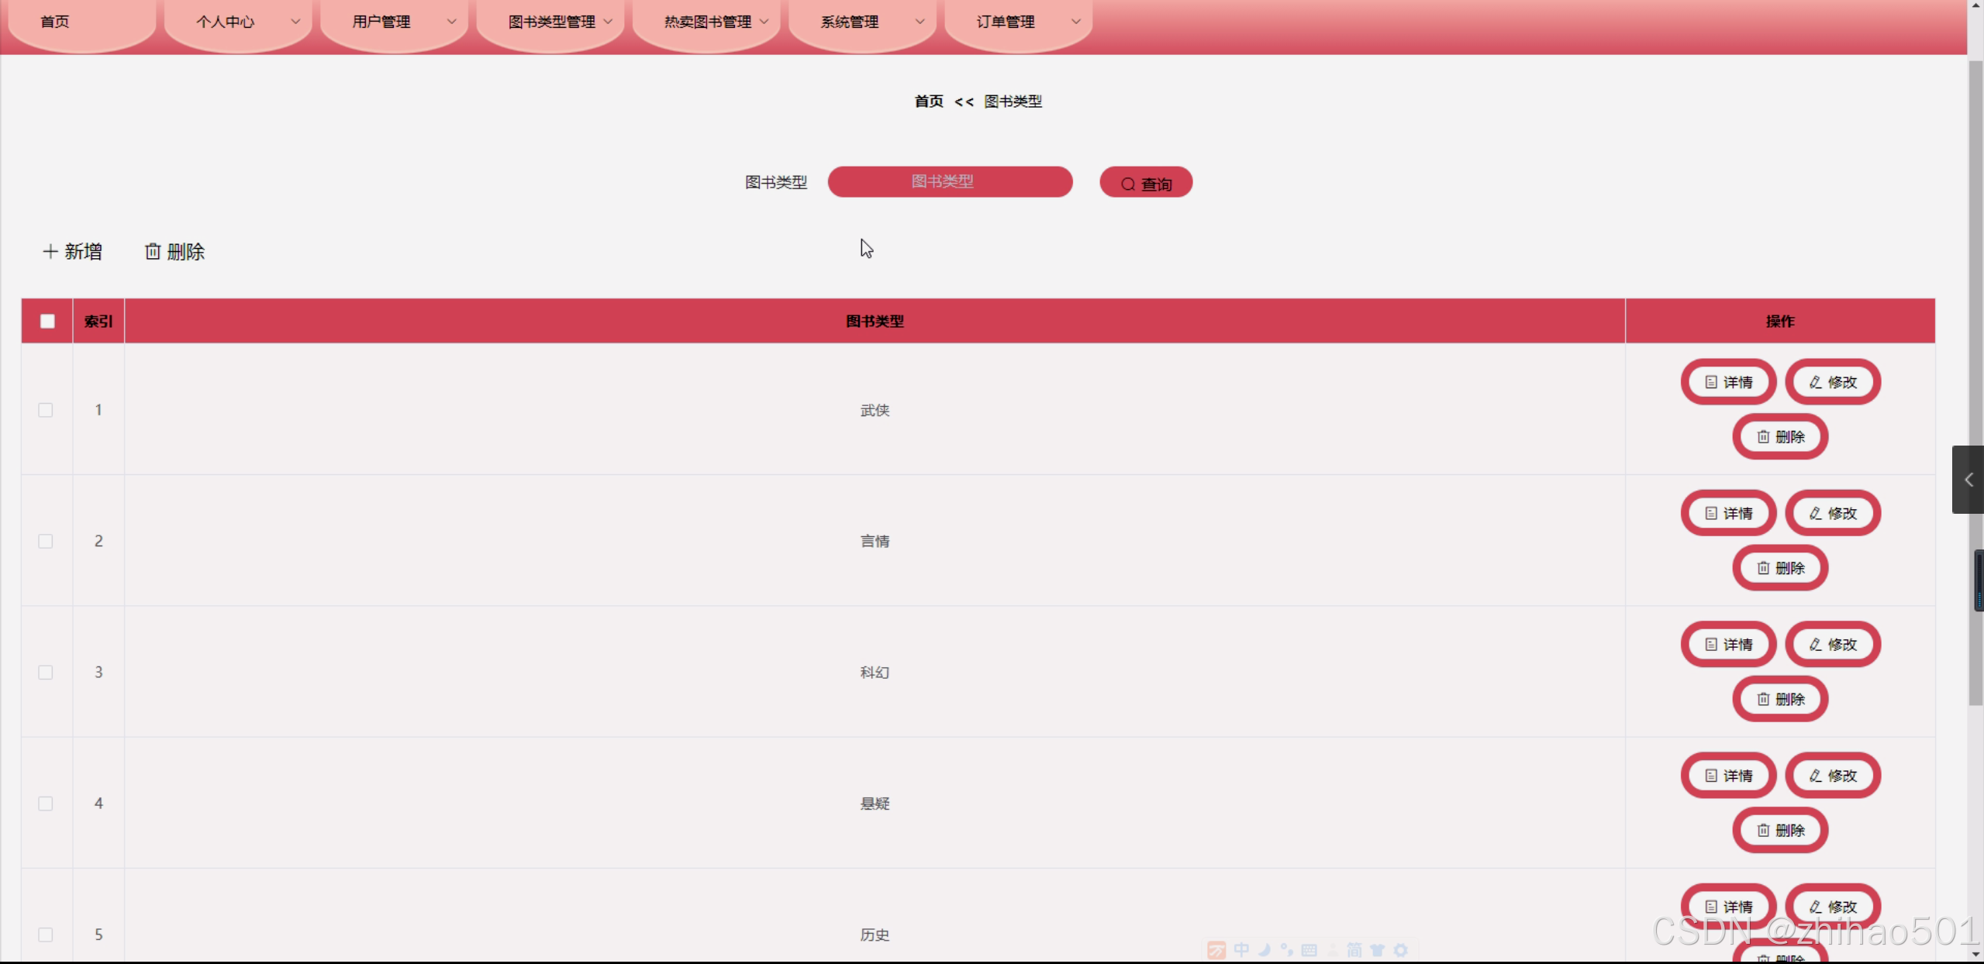Expand the 图书类型管理 dropdown menu
The image size is (1984, 964).
550,22
